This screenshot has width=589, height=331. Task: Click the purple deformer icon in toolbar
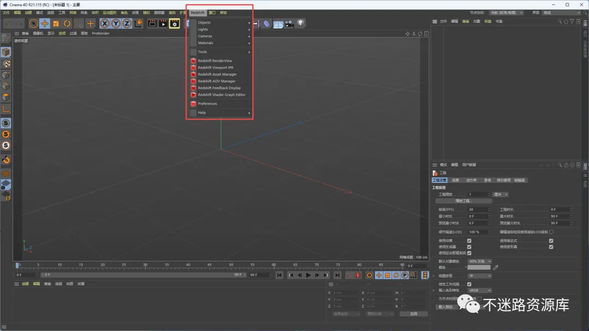click(267, 24)
